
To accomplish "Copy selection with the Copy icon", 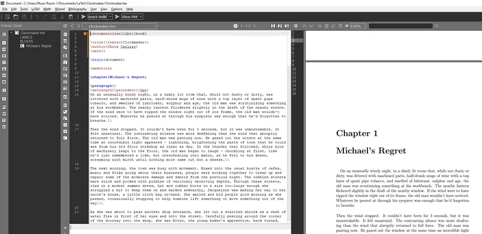I will (54, 16).
